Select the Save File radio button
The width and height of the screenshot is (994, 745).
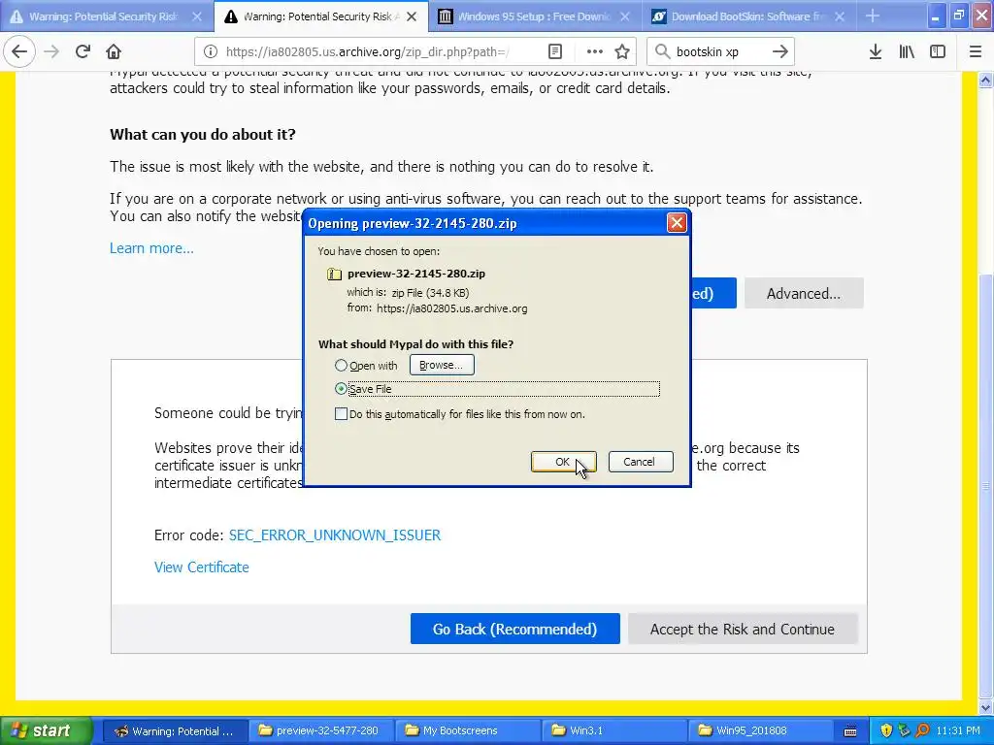pos(341,389)
